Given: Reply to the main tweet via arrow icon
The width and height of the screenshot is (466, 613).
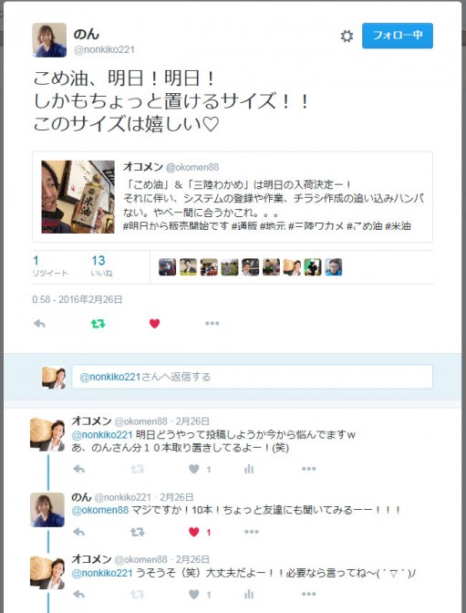Looking at the screenshot, I should point(39,323).
